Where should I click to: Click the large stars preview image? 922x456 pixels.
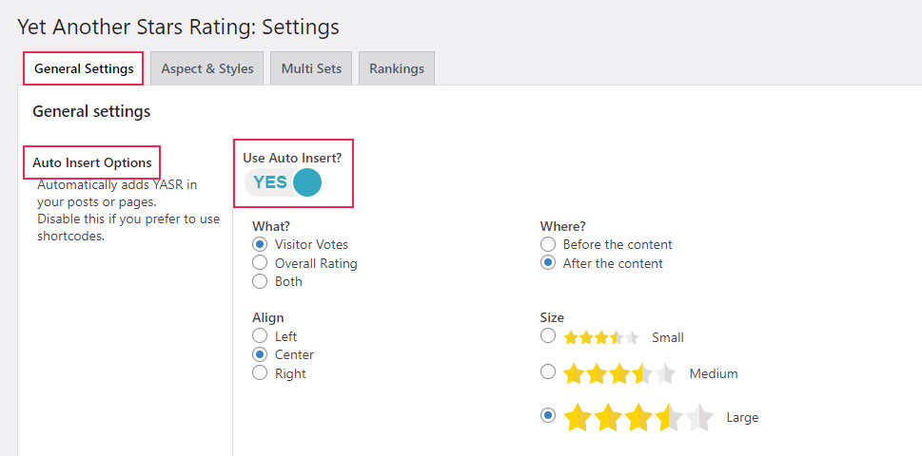[x=638, y=417]
